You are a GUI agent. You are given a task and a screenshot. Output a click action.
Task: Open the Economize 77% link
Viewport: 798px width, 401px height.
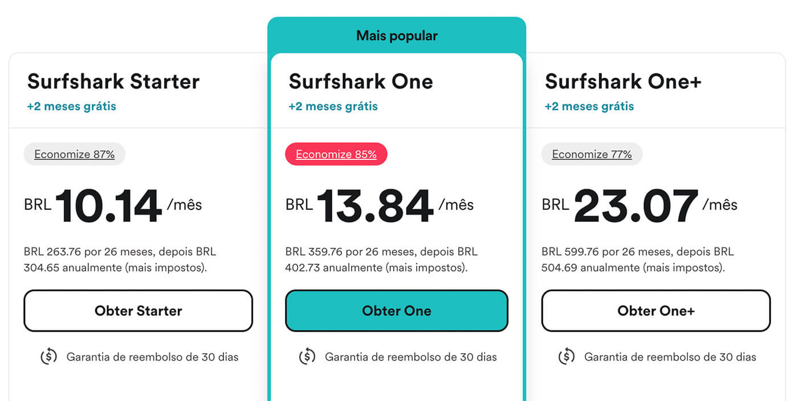tap(592, 154)
